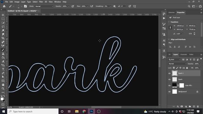The width and height of the screenshot is (203, 114).
Task: Open the brush settings panel toggle icon
Action: pos(25,6)
